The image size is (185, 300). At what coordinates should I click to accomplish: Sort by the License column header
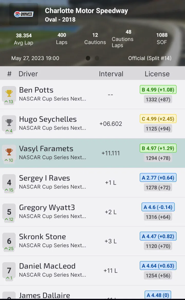point(157,74)
